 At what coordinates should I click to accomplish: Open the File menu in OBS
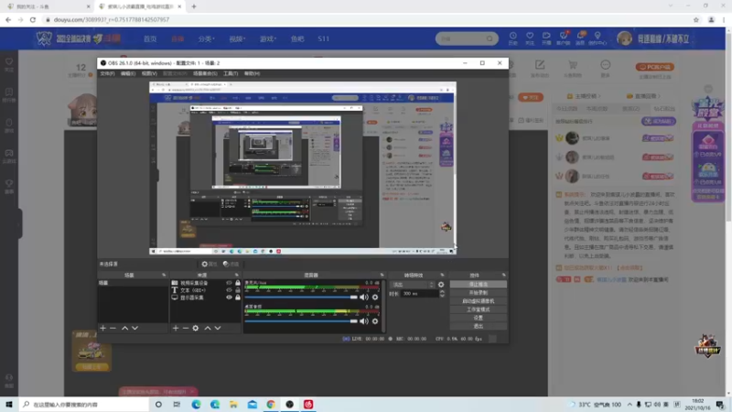[107, 74]
